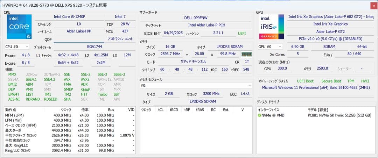Click the green NVMe drive status icon

click(259, 115)
